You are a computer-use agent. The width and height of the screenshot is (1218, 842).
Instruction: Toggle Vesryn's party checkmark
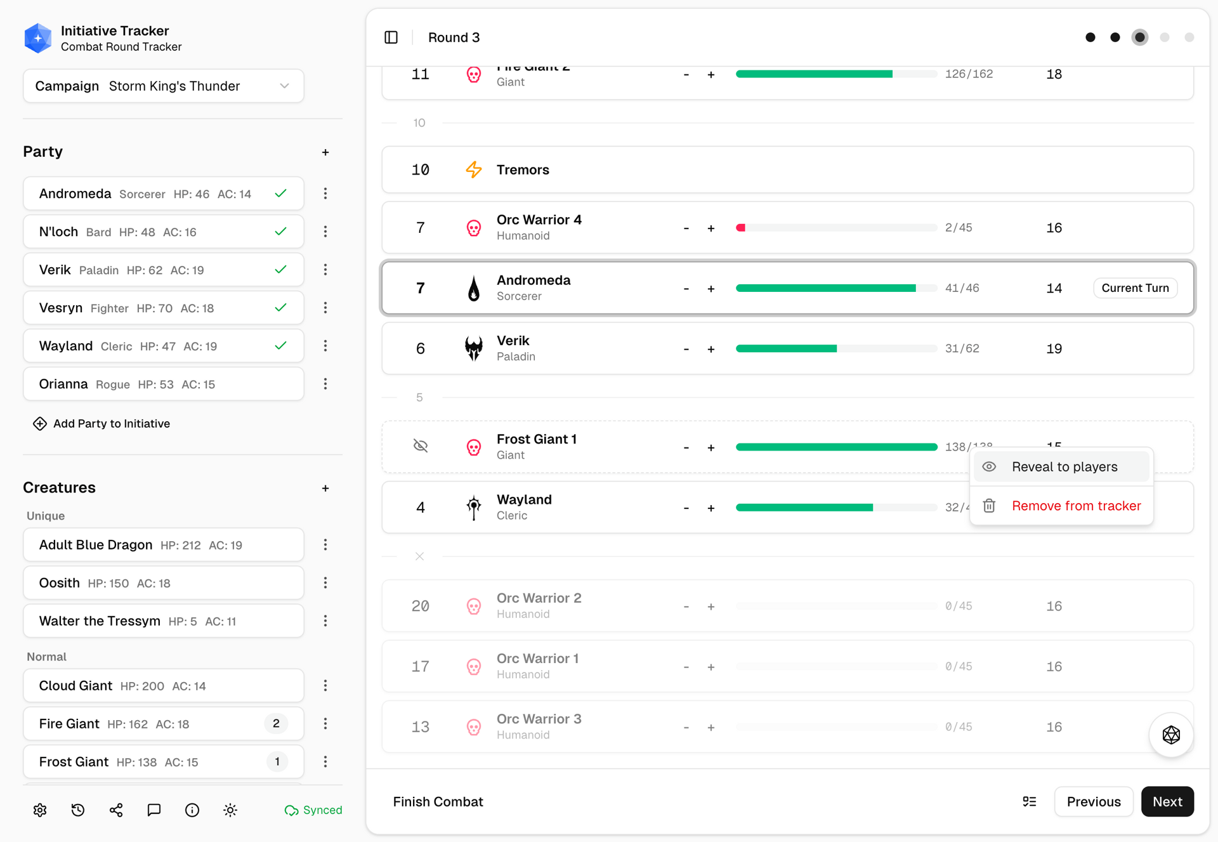(x=281, y=308)
